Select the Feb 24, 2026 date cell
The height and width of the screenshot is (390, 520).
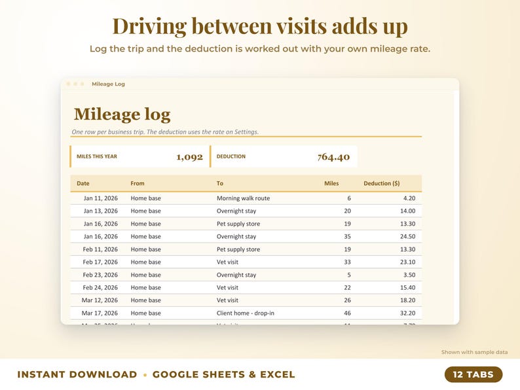pyautogui.click(x=100, y=288)
